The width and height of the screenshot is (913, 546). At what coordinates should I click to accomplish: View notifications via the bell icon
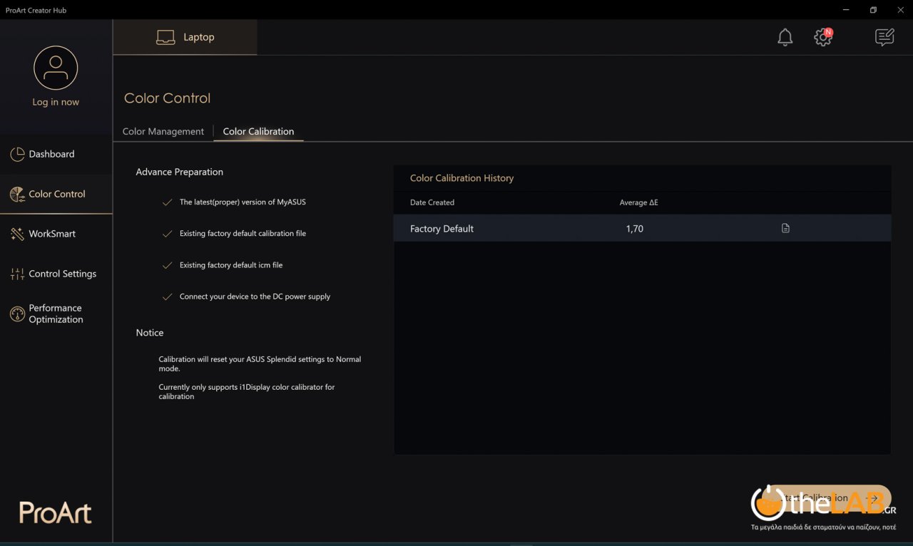click(x=785, y=37)
